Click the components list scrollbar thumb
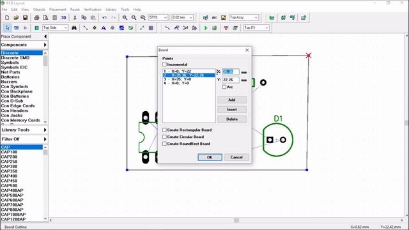 coord(45,152)
